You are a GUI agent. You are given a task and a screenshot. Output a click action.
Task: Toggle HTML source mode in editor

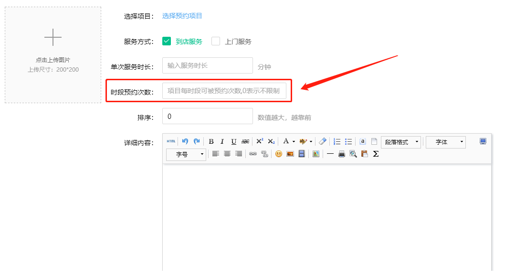tap(171, 141)
